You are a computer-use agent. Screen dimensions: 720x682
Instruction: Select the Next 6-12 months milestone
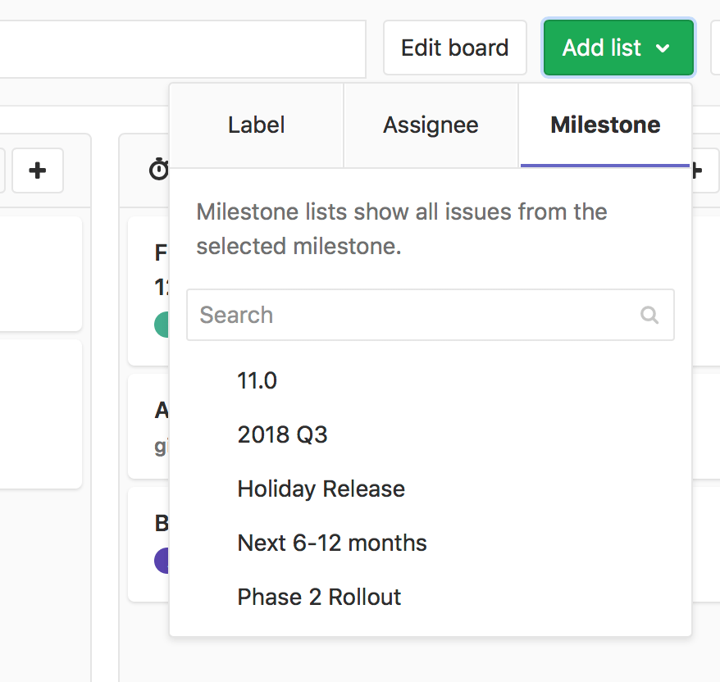[x=331, y=543]
